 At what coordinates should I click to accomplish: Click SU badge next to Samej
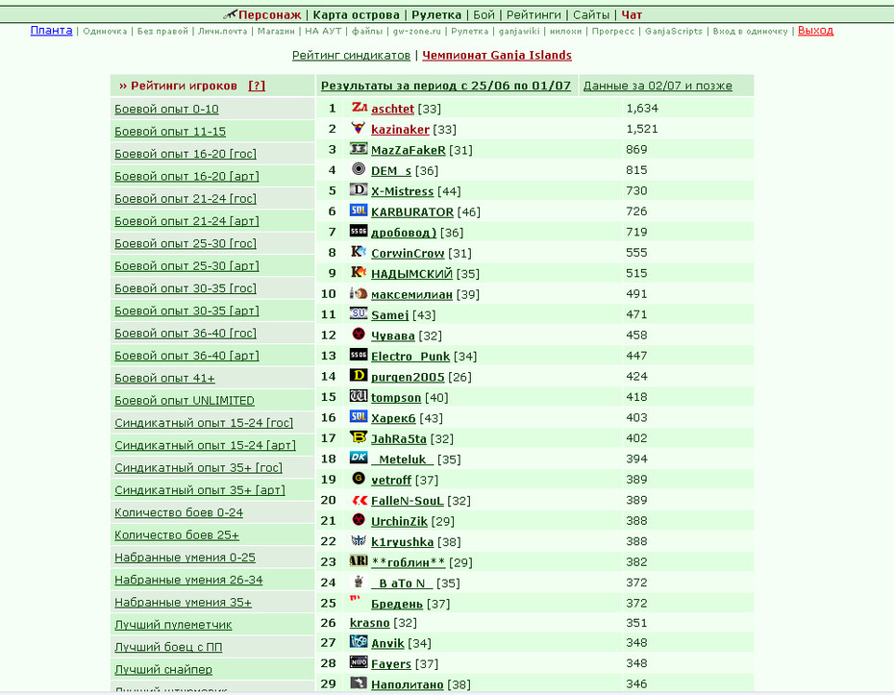[x=359, y=313]
